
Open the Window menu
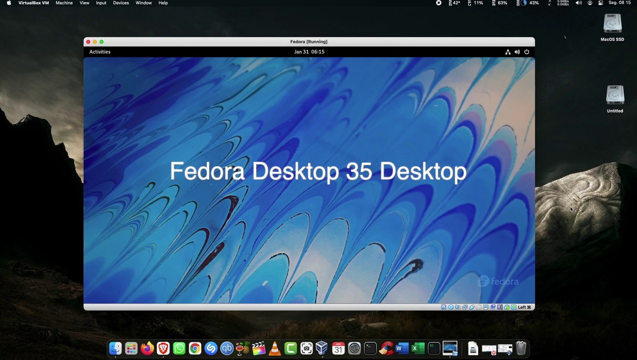[x=143, y=3]
